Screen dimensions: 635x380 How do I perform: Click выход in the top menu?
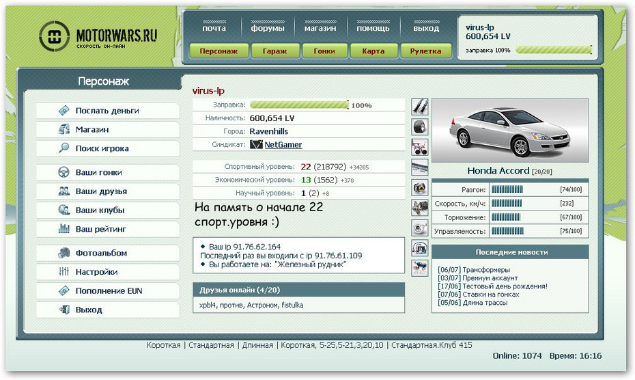tap(426, 28)
